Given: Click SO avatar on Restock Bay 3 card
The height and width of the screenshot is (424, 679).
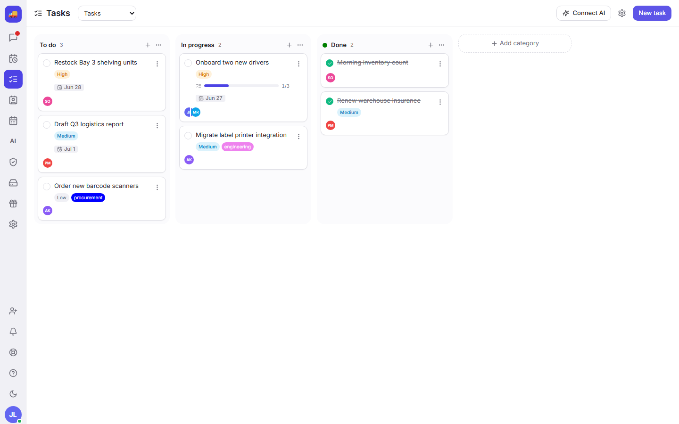Looking at the screenshot, I should [48, 101].
